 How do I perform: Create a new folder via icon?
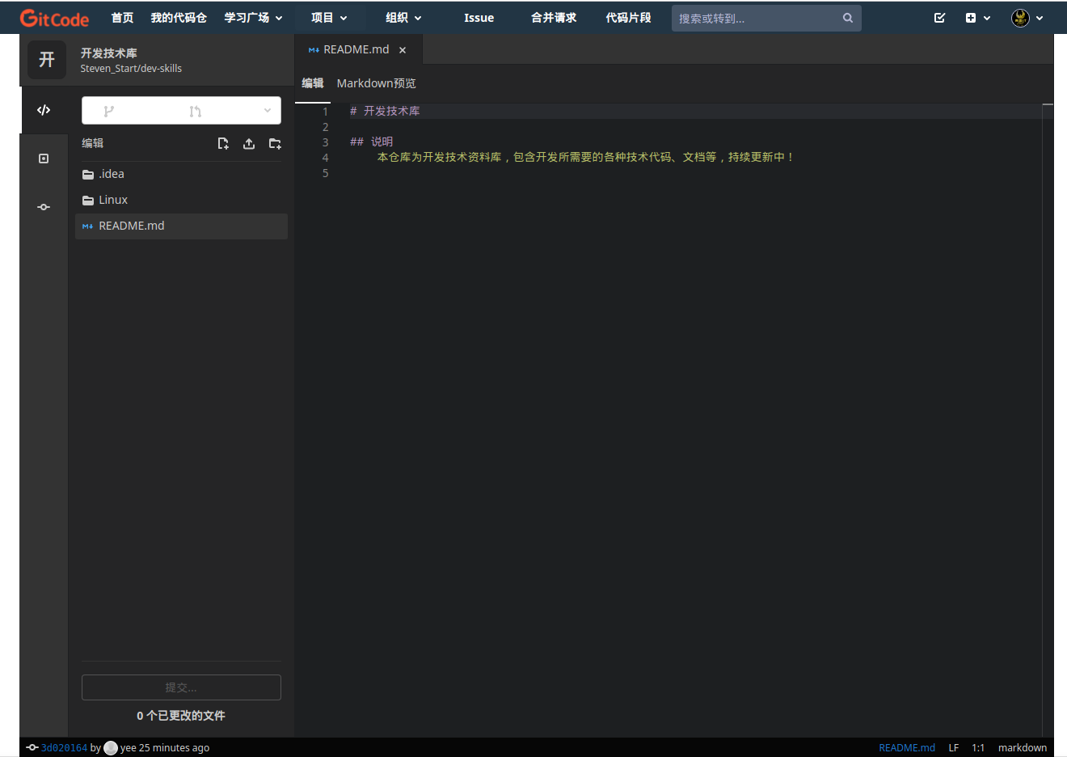[x=275, y=143]
